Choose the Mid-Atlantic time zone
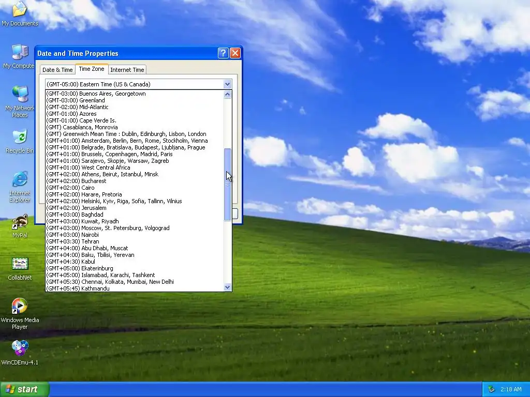 [x=135, y=107]
